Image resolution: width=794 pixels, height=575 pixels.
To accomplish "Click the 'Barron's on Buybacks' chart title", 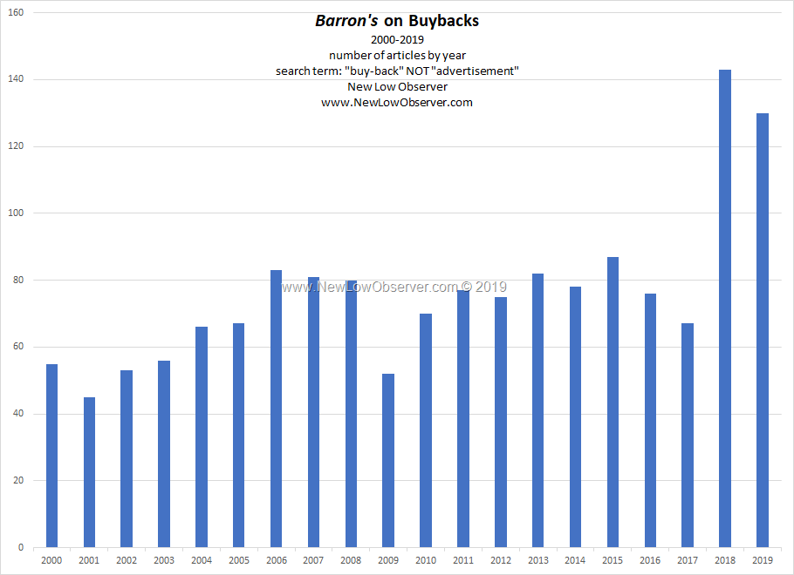I will [397, 21].
